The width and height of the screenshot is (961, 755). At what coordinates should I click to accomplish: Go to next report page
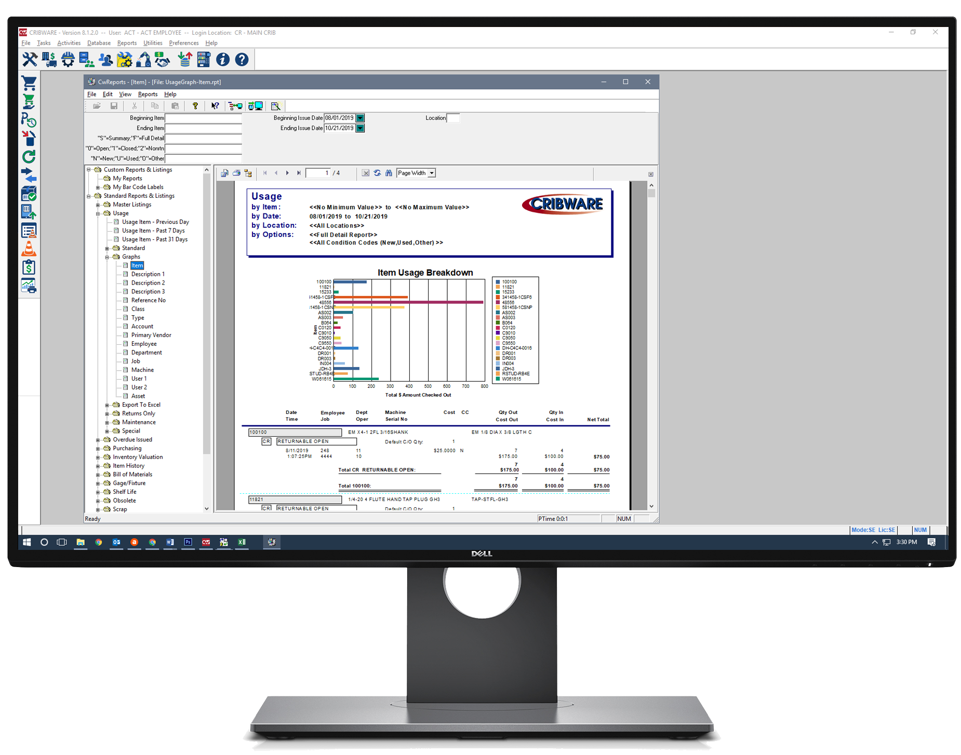coord(287,173)
